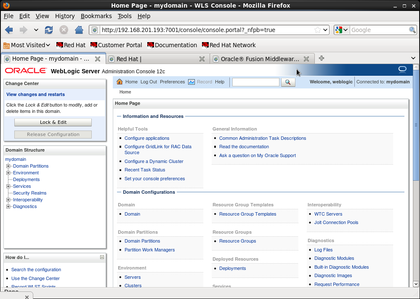Image resolution: width=420 pixels, height=299 pixels.
Task: Open the list all tabs dropdown
Action: point(413,58)
